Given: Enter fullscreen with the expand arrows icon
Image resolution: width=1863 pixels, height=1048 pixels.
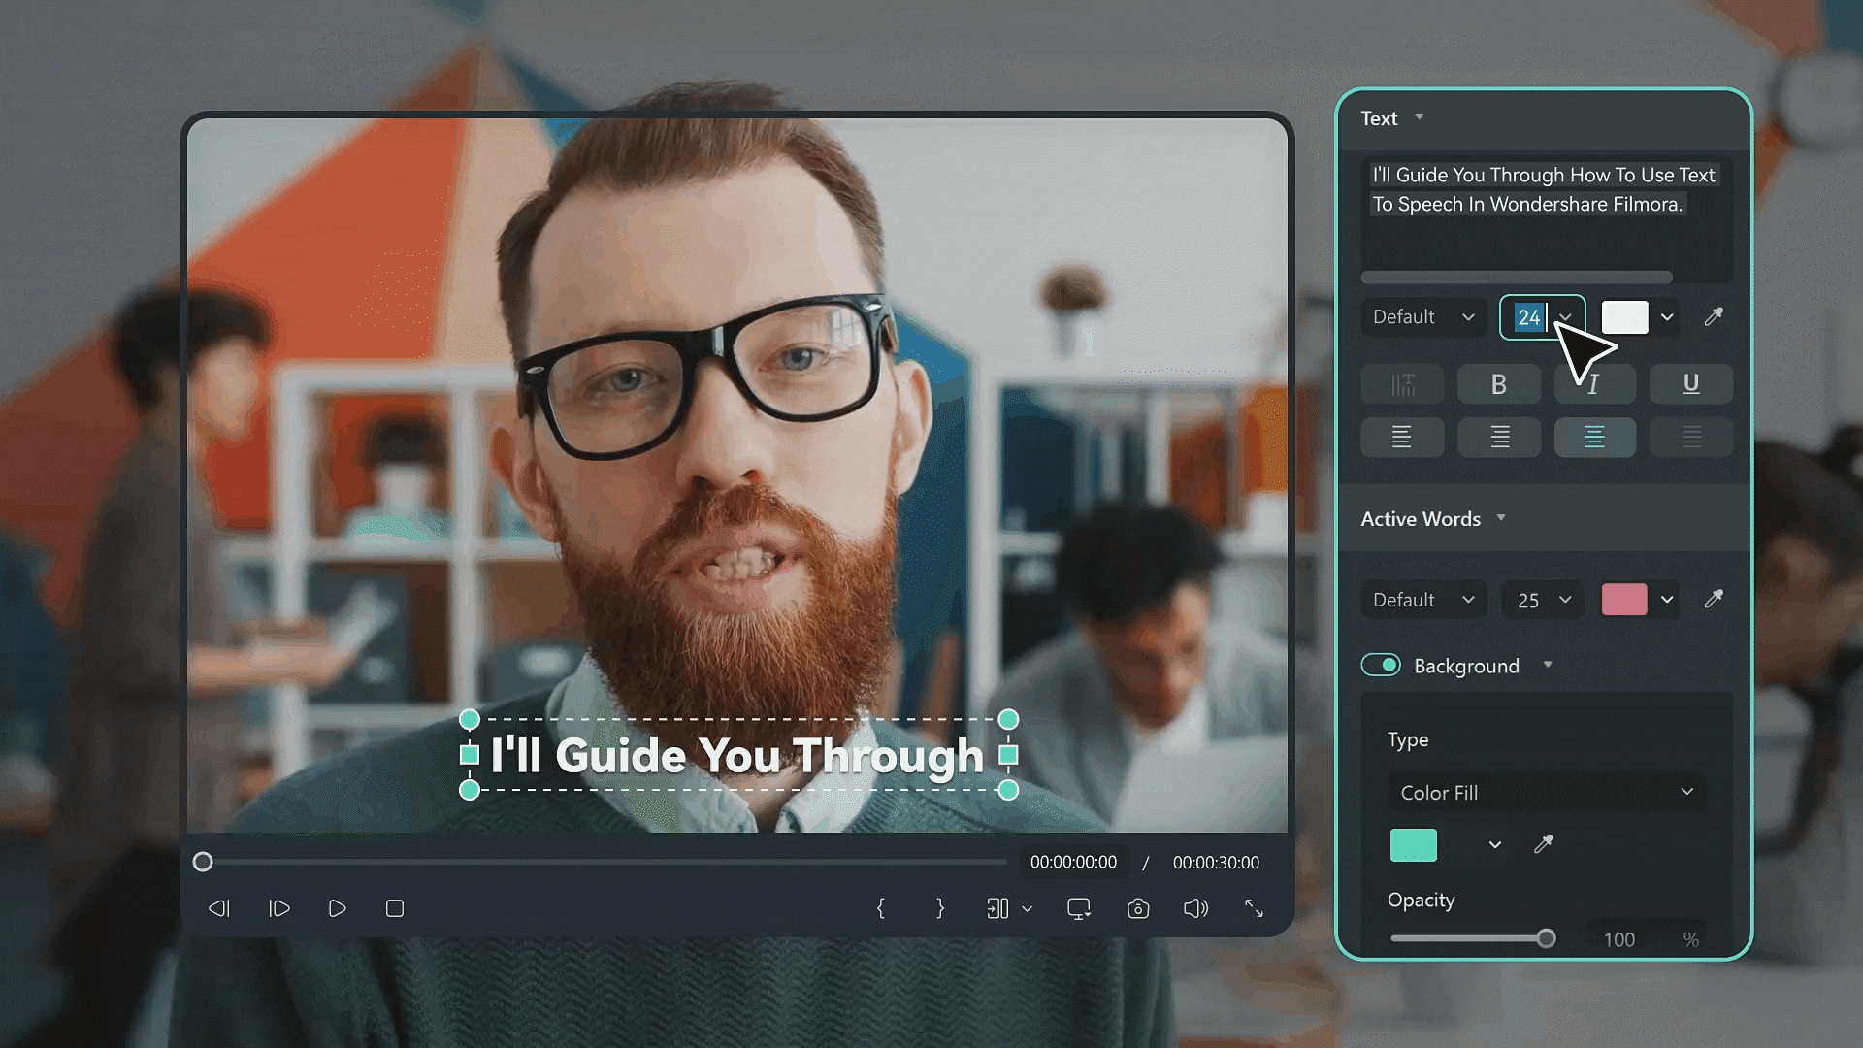Looking at the screenshot, I should (x=1254, y=908).
